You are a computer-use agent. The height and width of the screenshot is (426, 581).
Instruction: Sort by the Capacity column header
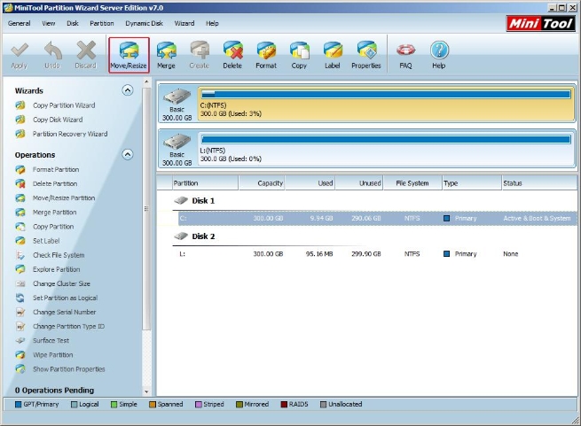point(262,183)
